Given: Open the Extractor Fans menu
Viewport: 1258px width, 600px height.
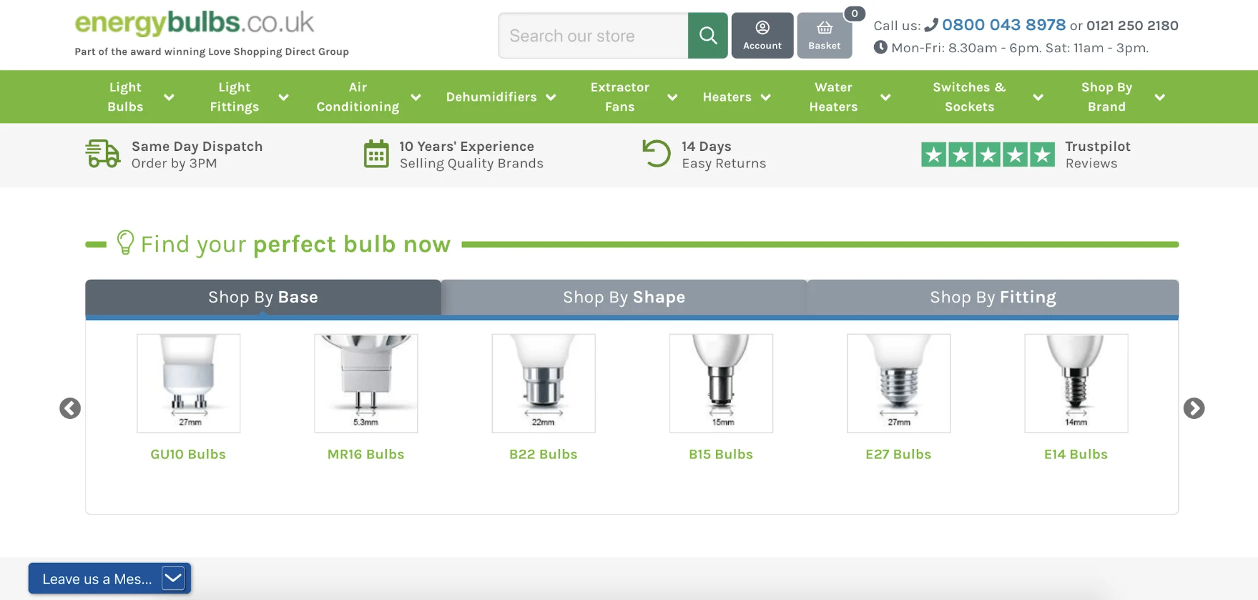Looking at the screenshot, I should (620, 97).
